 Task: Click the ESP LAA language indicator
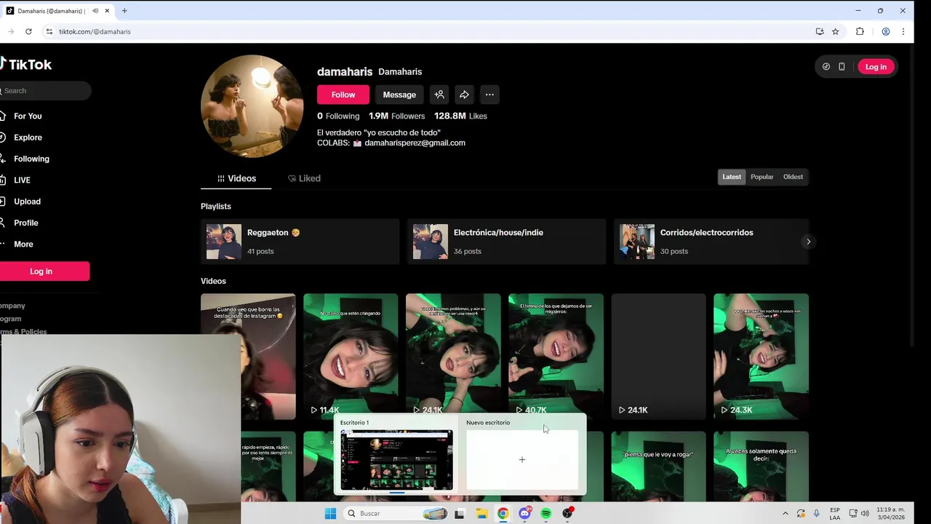(x=835, y=513)
